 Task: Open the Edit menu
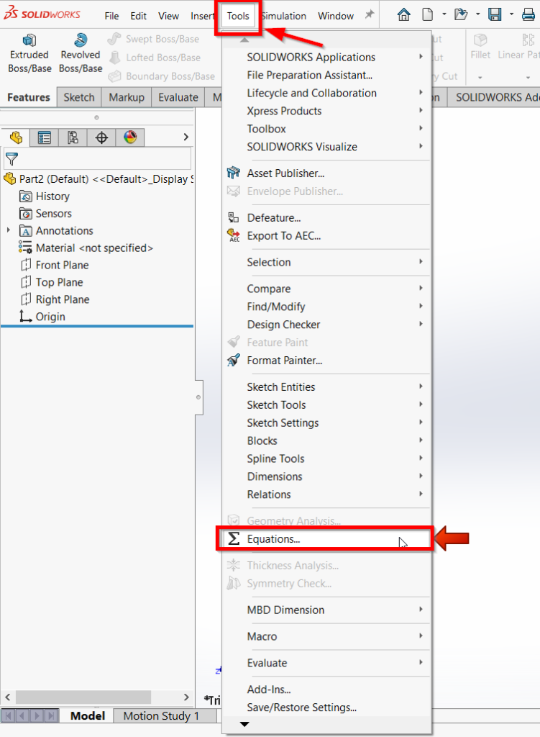point(138,16)
